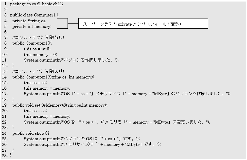The height and width of the screenshot is (160, 247).
Task: Click the "private String os" field line
Action: 29,21
